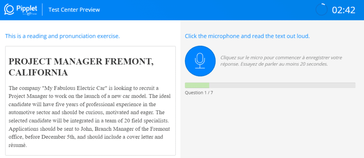Click the microphone record button
The width and height of the screenshot is (364, 158).
(x=200, y=61)
